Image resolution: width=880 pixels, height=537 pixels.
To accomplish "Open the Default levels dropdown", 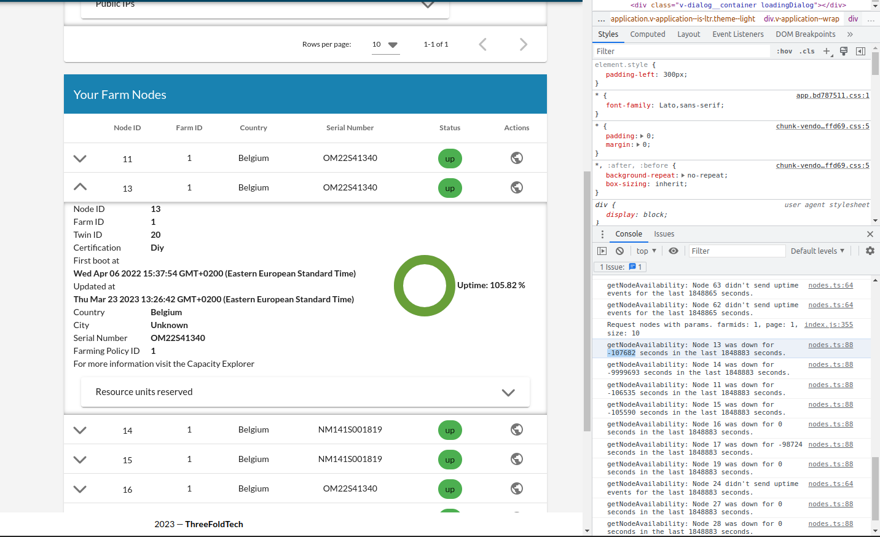I will pos(817,251).
